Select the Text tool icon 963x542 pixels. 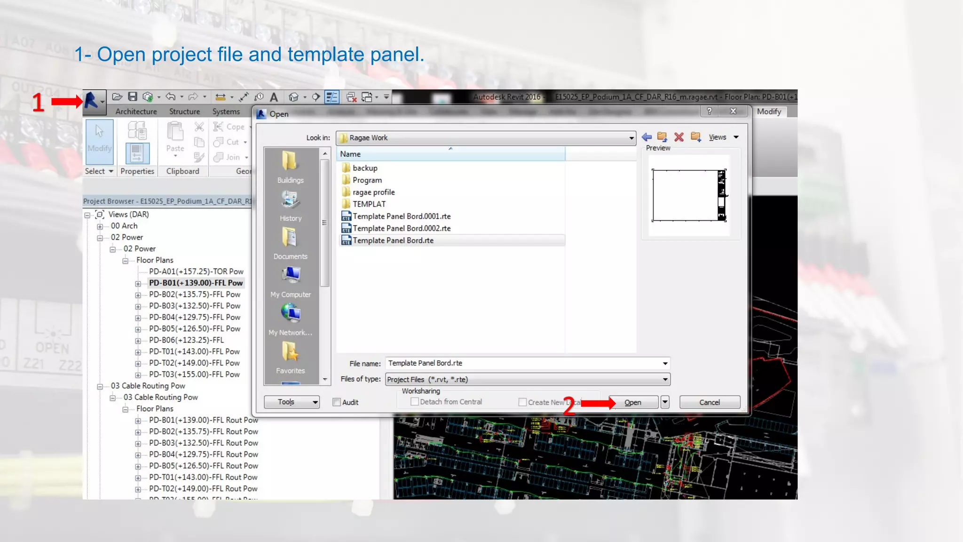[x=274, y=97]
